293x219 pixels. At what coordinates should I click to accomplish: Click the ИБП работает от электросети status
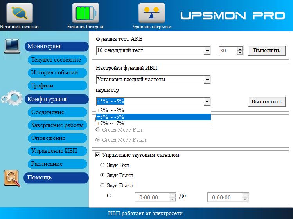(145, 214)
